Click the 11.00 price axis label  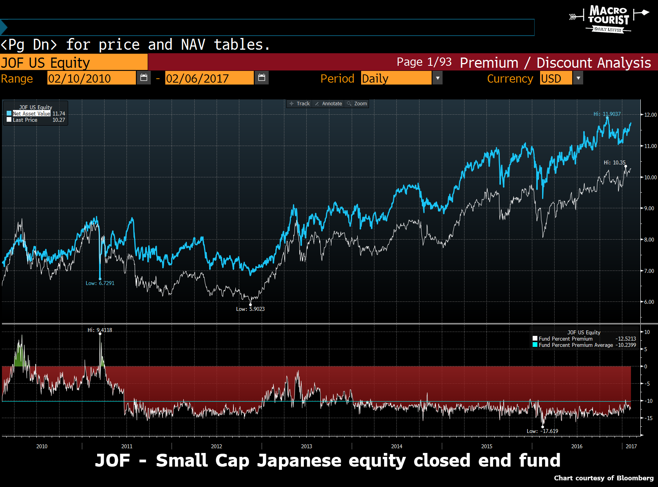[x=651, y=146]
